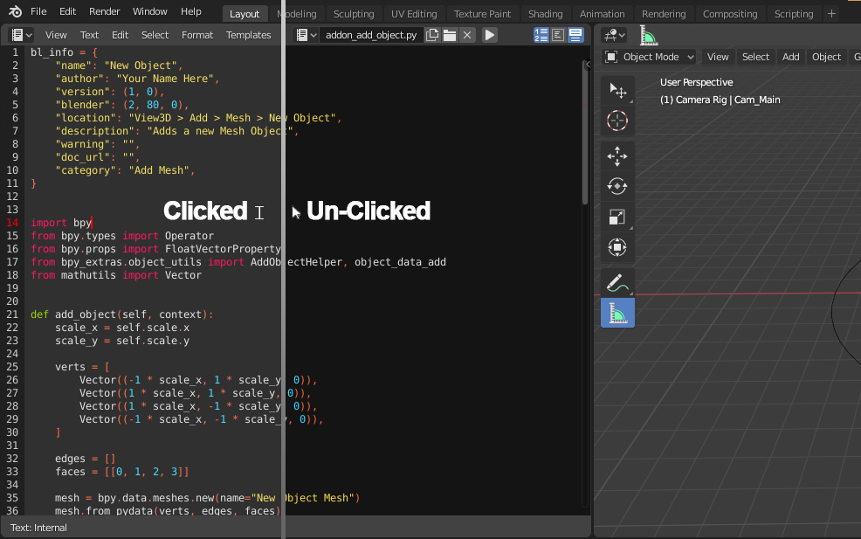Screen dimensions: 861x539
Task: Expand the text editor sidebar arrow
Action: click(x=588, y=65)
